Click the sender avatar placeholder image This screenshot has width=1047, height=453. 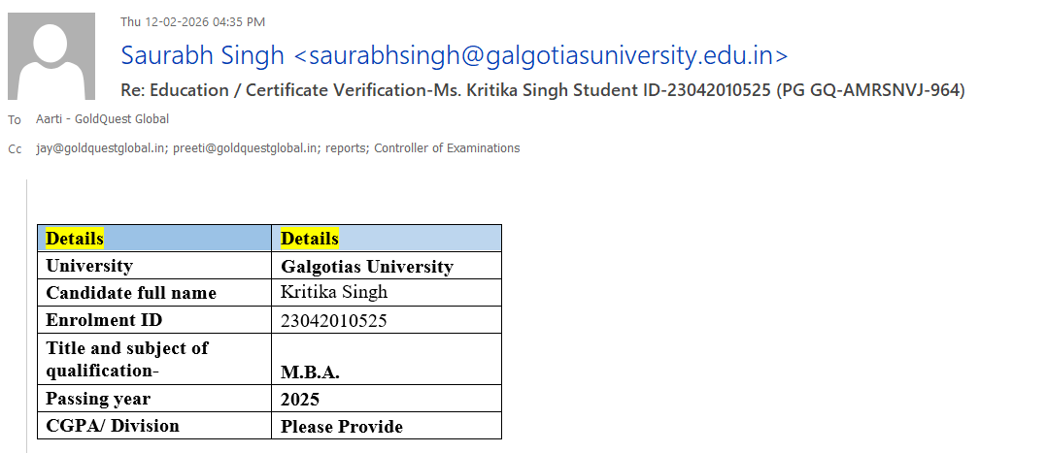[51, 56]
